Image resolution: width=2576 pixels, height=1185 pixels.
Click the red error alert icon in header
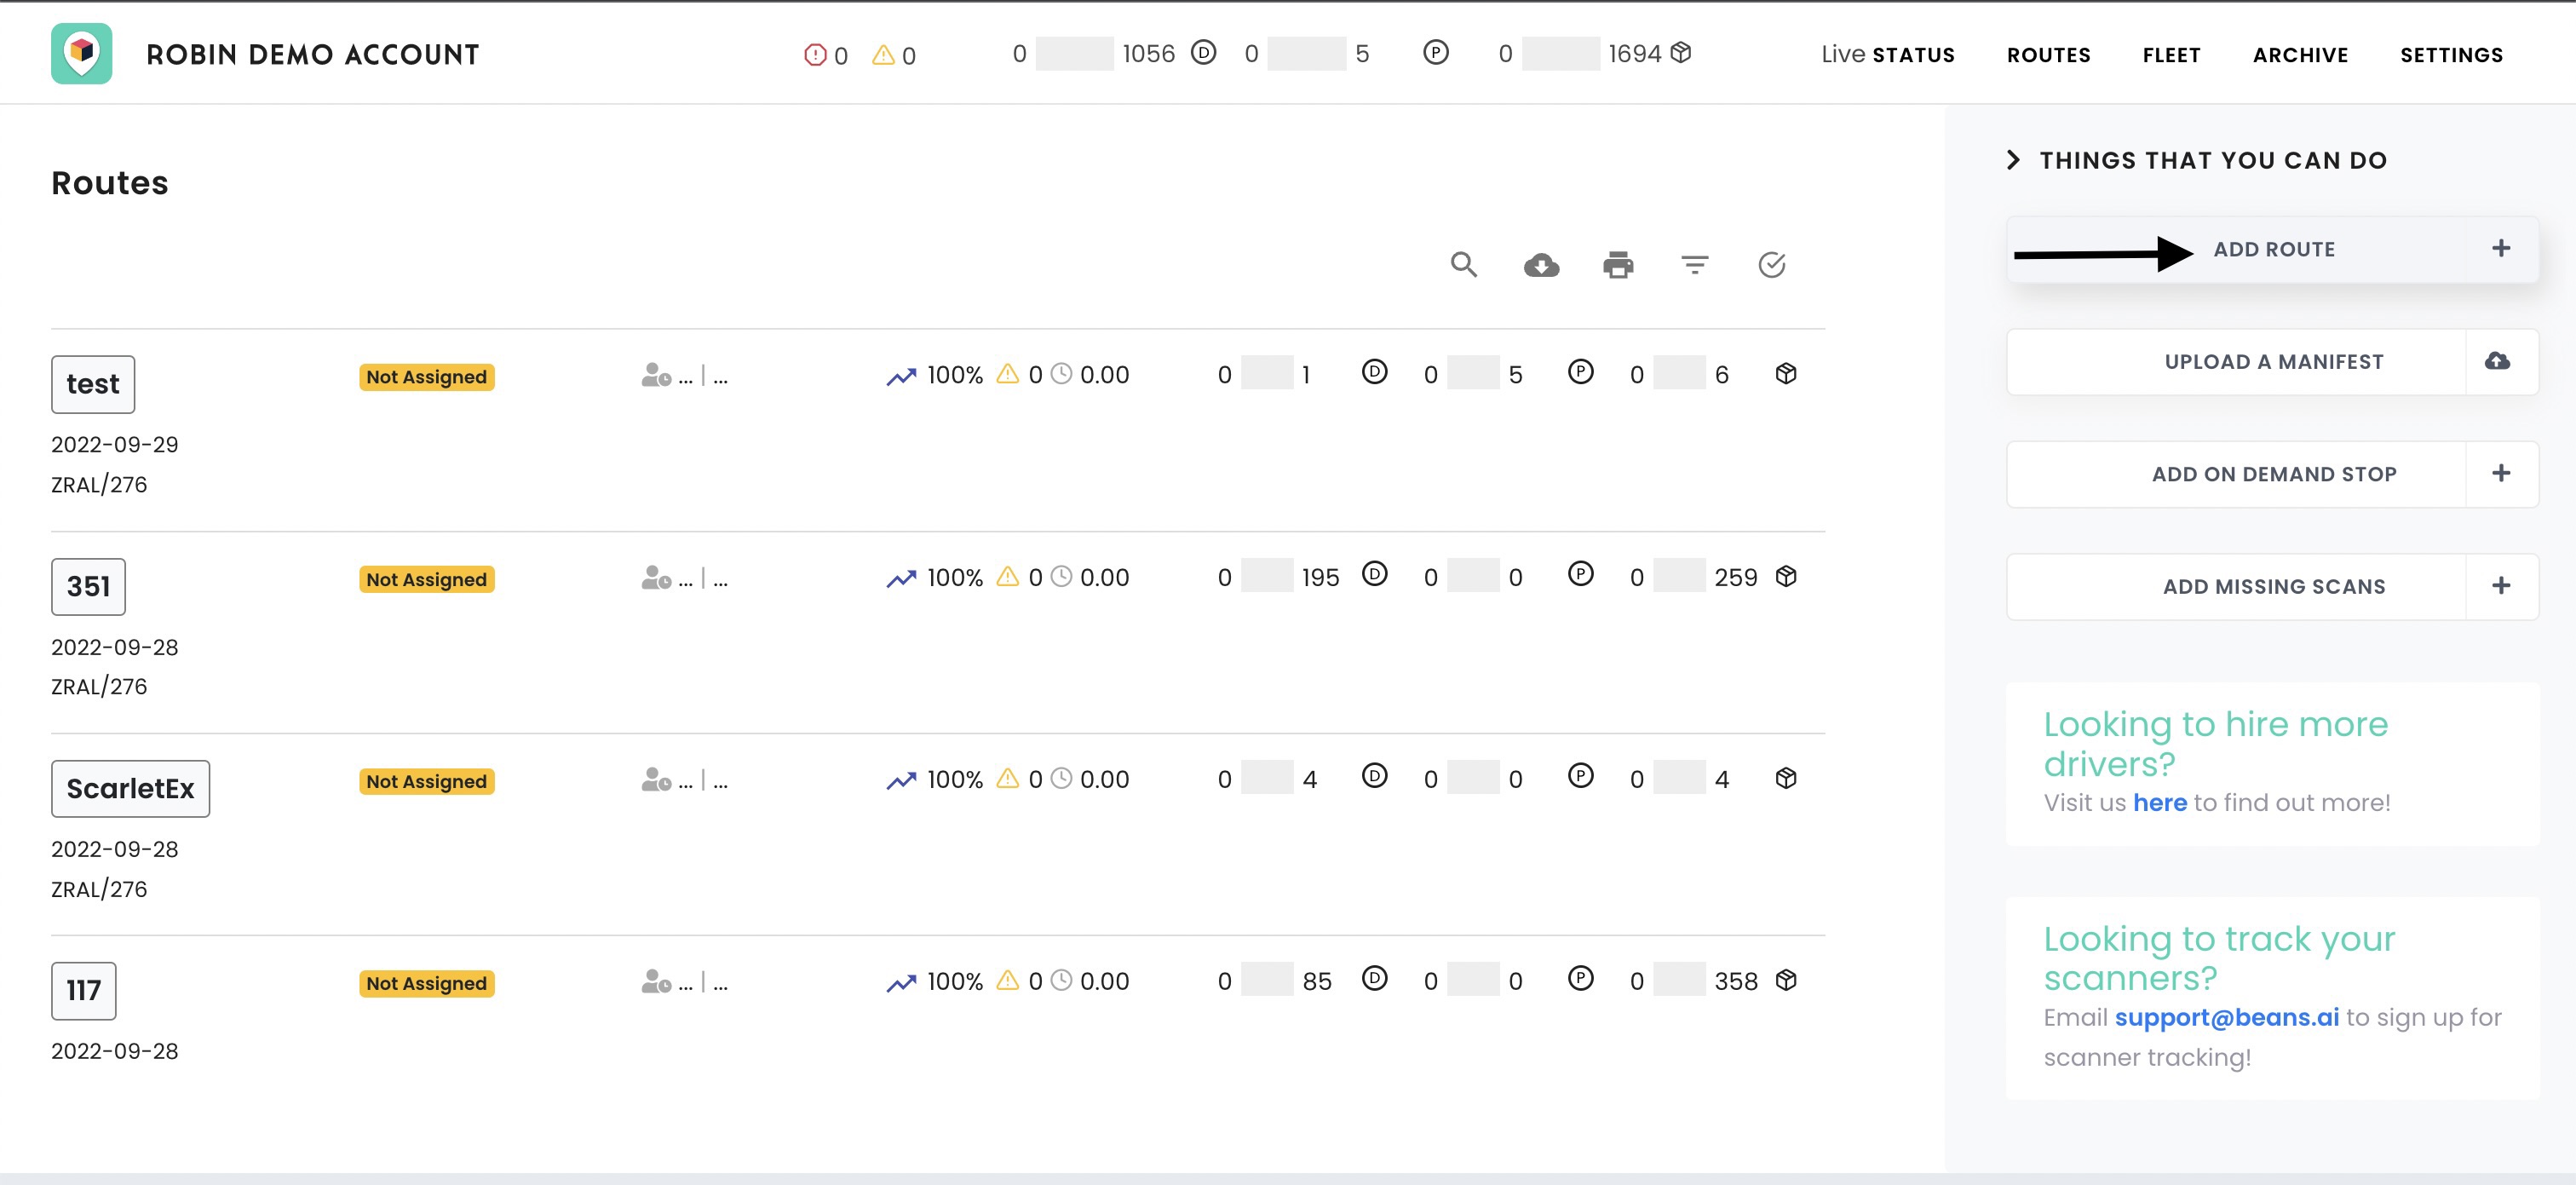pyautogui.click(x=815, y=55)
